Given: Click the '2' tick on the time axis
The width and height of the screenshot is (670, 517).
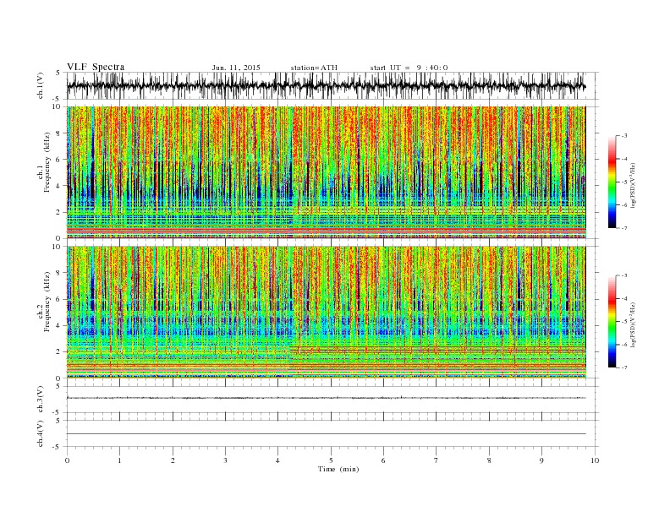Looking at the screenshot, I should [x=173, y=460].
